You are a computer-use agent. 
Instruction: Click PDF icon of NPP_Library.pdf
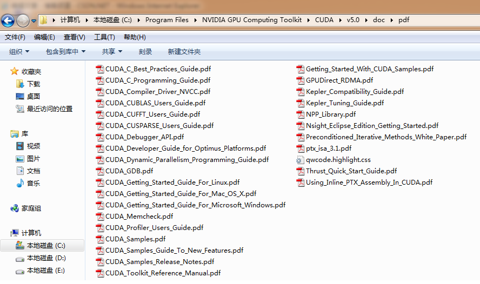pos(301,114)
